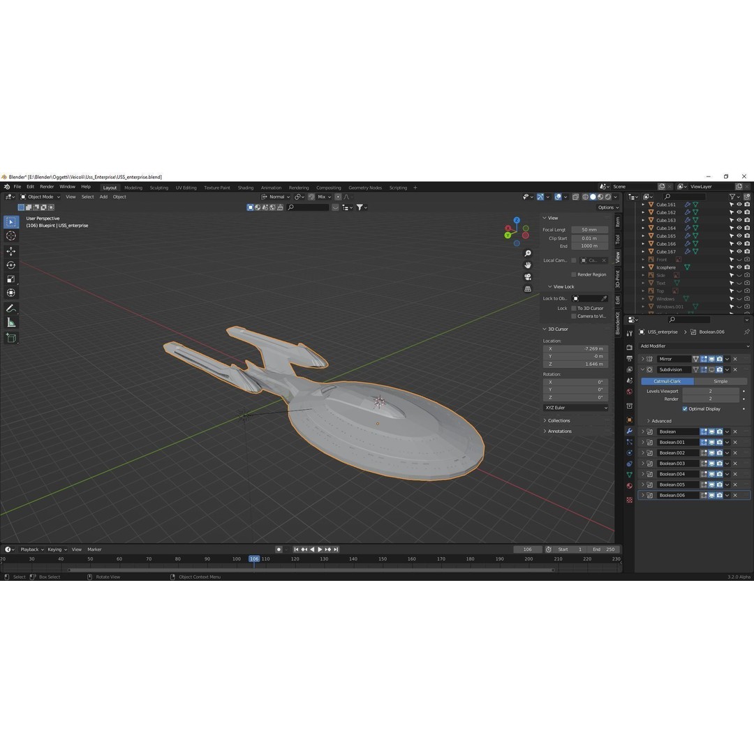Image resolution: width=754 pixels, height=754 pixels.
Task: Select Catmull-Clark subdivision type
Action: point(667,381)
